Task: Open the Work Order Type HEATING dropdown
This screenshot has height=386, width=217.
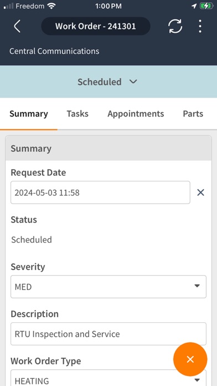Action: [x=108, y=378]
